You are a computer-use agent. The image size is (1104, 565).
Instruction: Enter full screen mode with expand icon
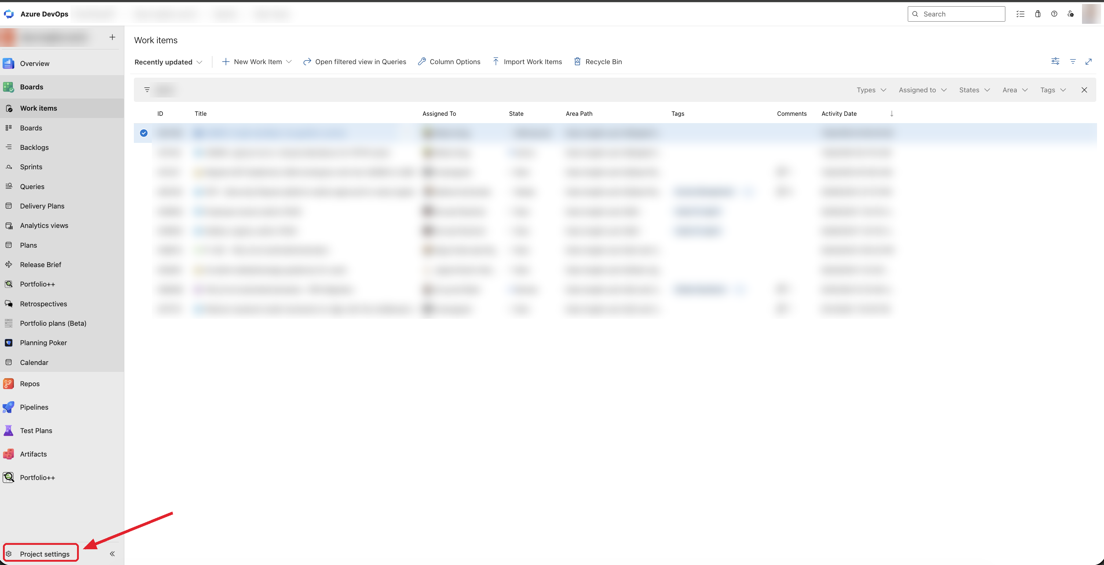coord(1089,62)
